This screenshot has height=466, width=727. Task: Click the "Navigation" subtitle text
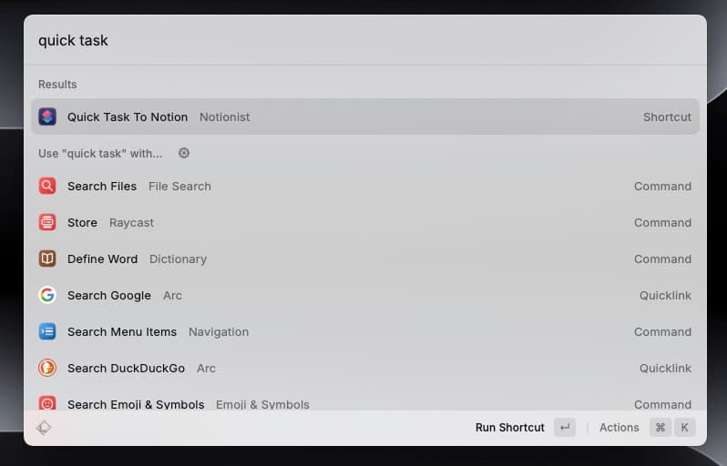(219, 332)
